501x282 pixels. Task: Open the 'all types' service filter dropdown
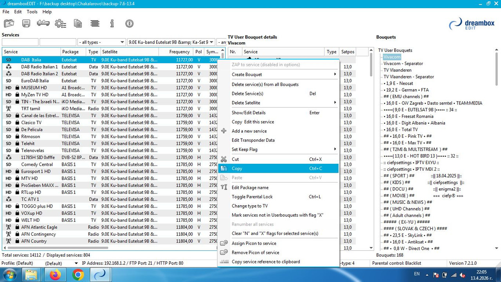(x=101, y=42)
